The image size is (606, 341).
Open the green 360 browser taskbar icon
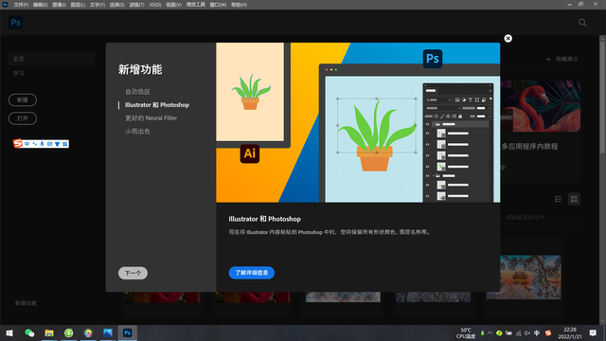(69, 332)
